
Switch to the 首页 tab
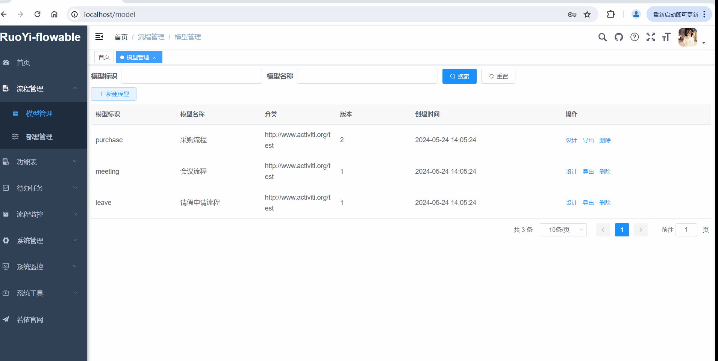[104, 57]
